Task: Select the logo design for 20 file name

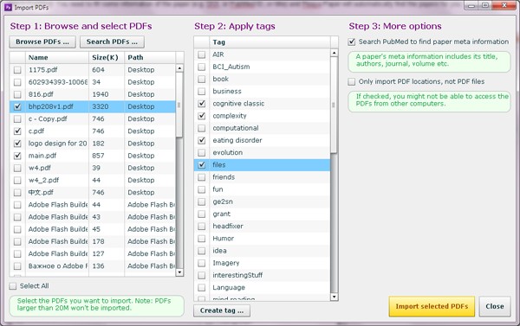Action: 57,144
